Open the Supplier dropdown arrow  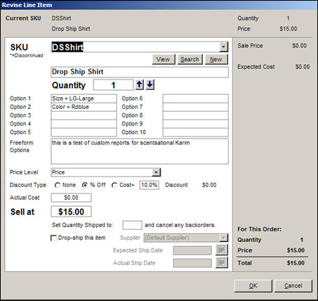pos(224,238)
